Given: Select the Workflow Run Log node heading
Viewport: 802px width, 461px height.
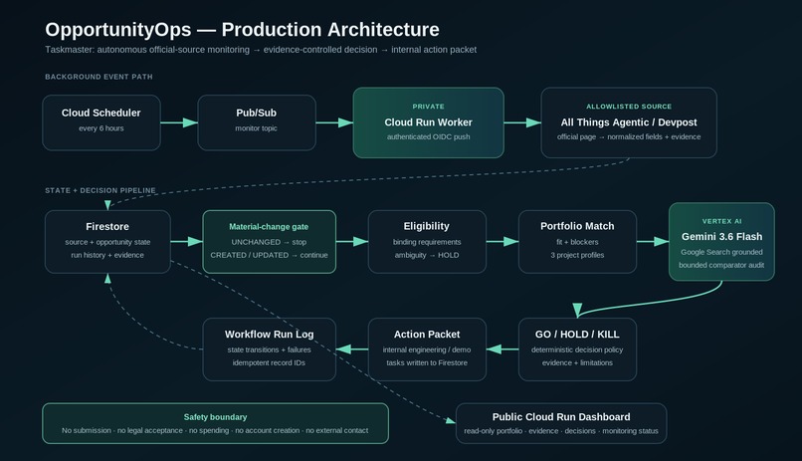Looking at the screenshot, I should (x=269, y=335).
